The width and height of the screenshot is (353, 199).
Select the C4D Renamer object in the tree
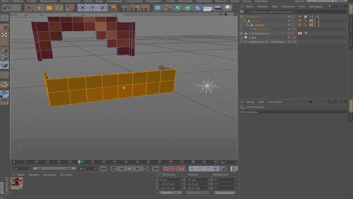coord(259,33)
